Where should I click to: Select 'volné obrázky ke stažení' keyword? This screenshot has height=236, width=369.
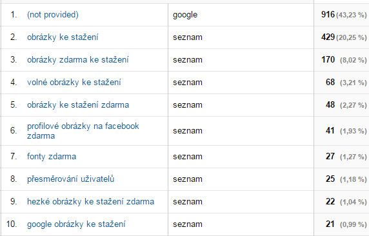tap(74, 83)
